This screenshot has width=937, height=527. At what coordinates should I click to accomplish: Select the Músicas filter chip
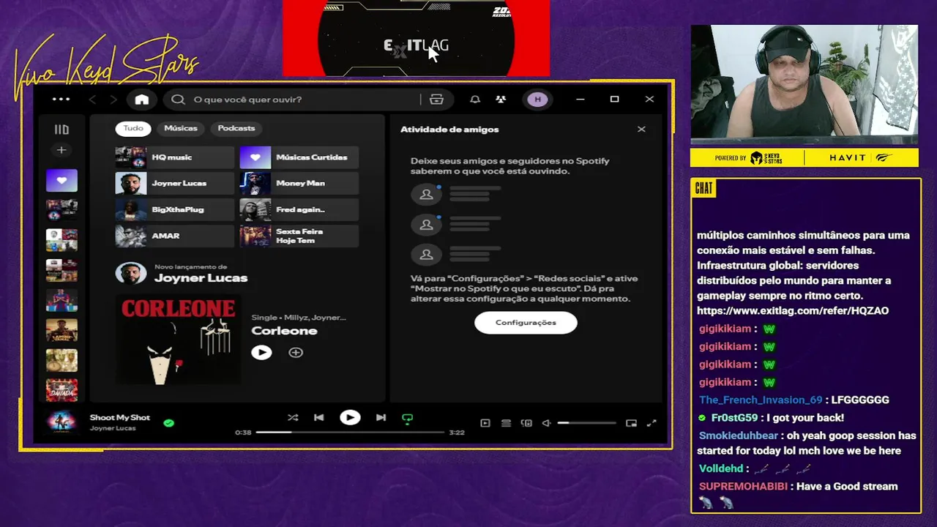click(x=181, y=128)
